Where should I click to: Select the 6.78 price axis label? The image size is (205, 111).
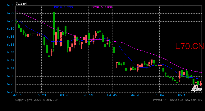(x=11, y=84)
